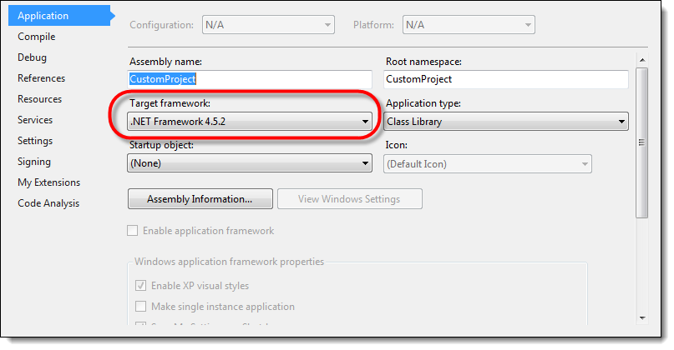
Task: Click the Assembly name field
Action: pos(250,79)
